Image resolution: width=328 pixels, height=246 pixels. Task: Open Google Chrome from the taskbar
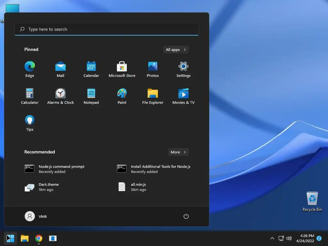(39, 238)
